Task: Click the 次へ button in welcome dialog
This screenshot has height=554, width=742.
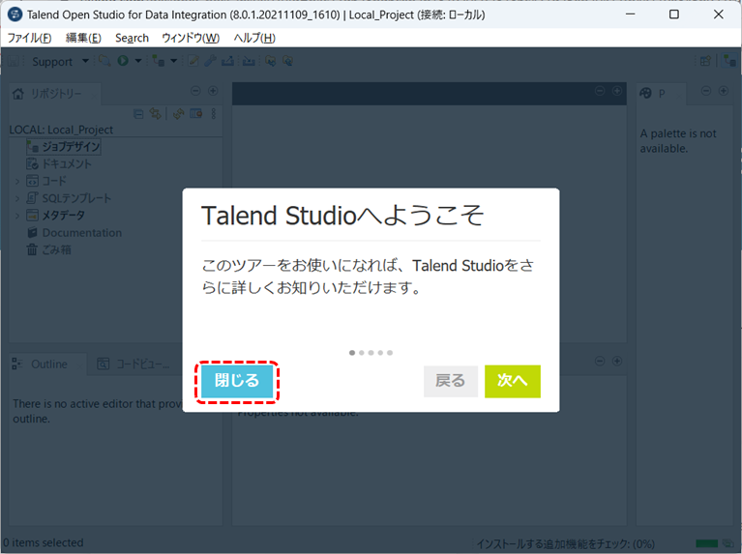Action: [513, 381]
